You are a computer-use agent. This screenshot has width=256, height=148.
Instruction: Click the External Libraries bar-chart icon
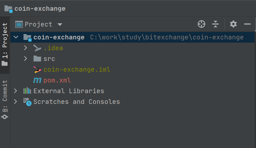[x=27, y=91]
